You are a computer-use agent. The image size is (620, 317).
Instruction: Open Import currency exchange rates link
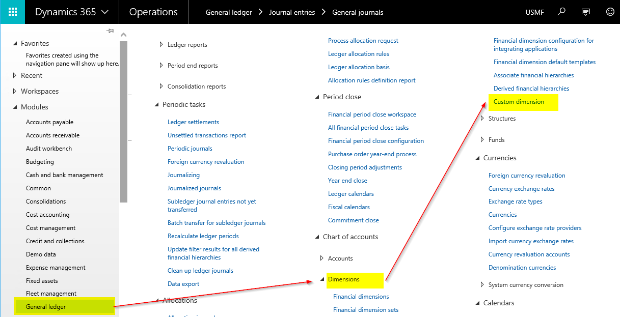click(531, 241)
